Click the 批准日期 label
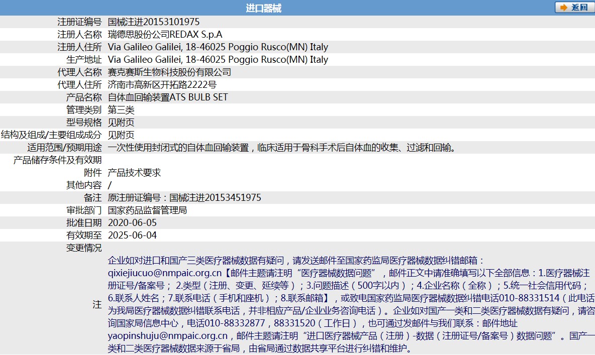Viewport: 595px width, 355px height. (x=84, y=222)
